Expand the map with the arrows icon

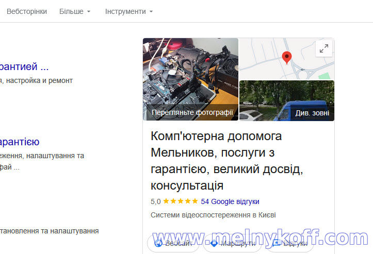pos(324,48)
